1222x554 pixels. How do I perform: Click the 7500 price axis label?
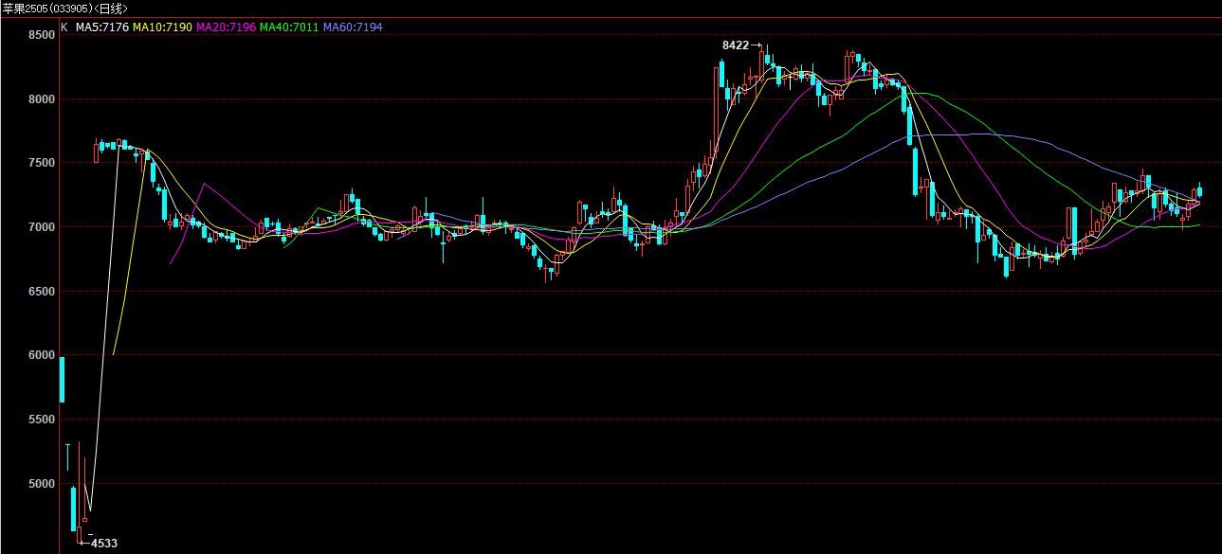pyautogui.click(x=43, y=163)
